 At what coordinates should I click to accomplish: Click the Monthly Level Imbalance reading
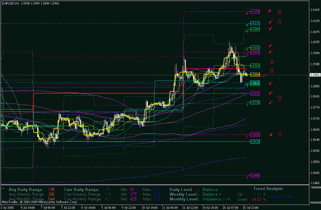216,199
